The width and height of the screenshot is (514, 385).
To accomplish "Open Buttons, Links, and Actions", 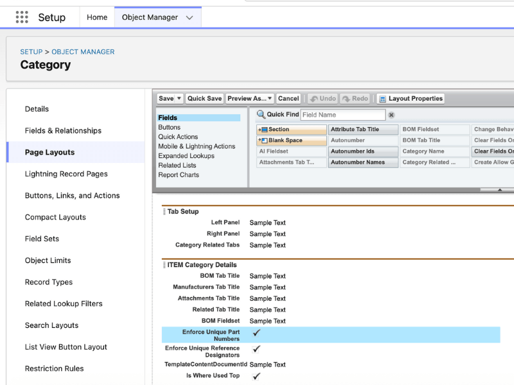I will pos(73,196).
